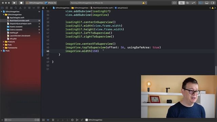217x122 pixels.
Task: Show the Source Control navigator tab
Action: [x=7, y=8]
